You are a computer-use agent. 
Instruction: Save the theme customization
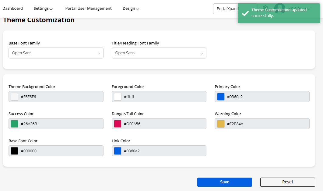coord(224,182)
